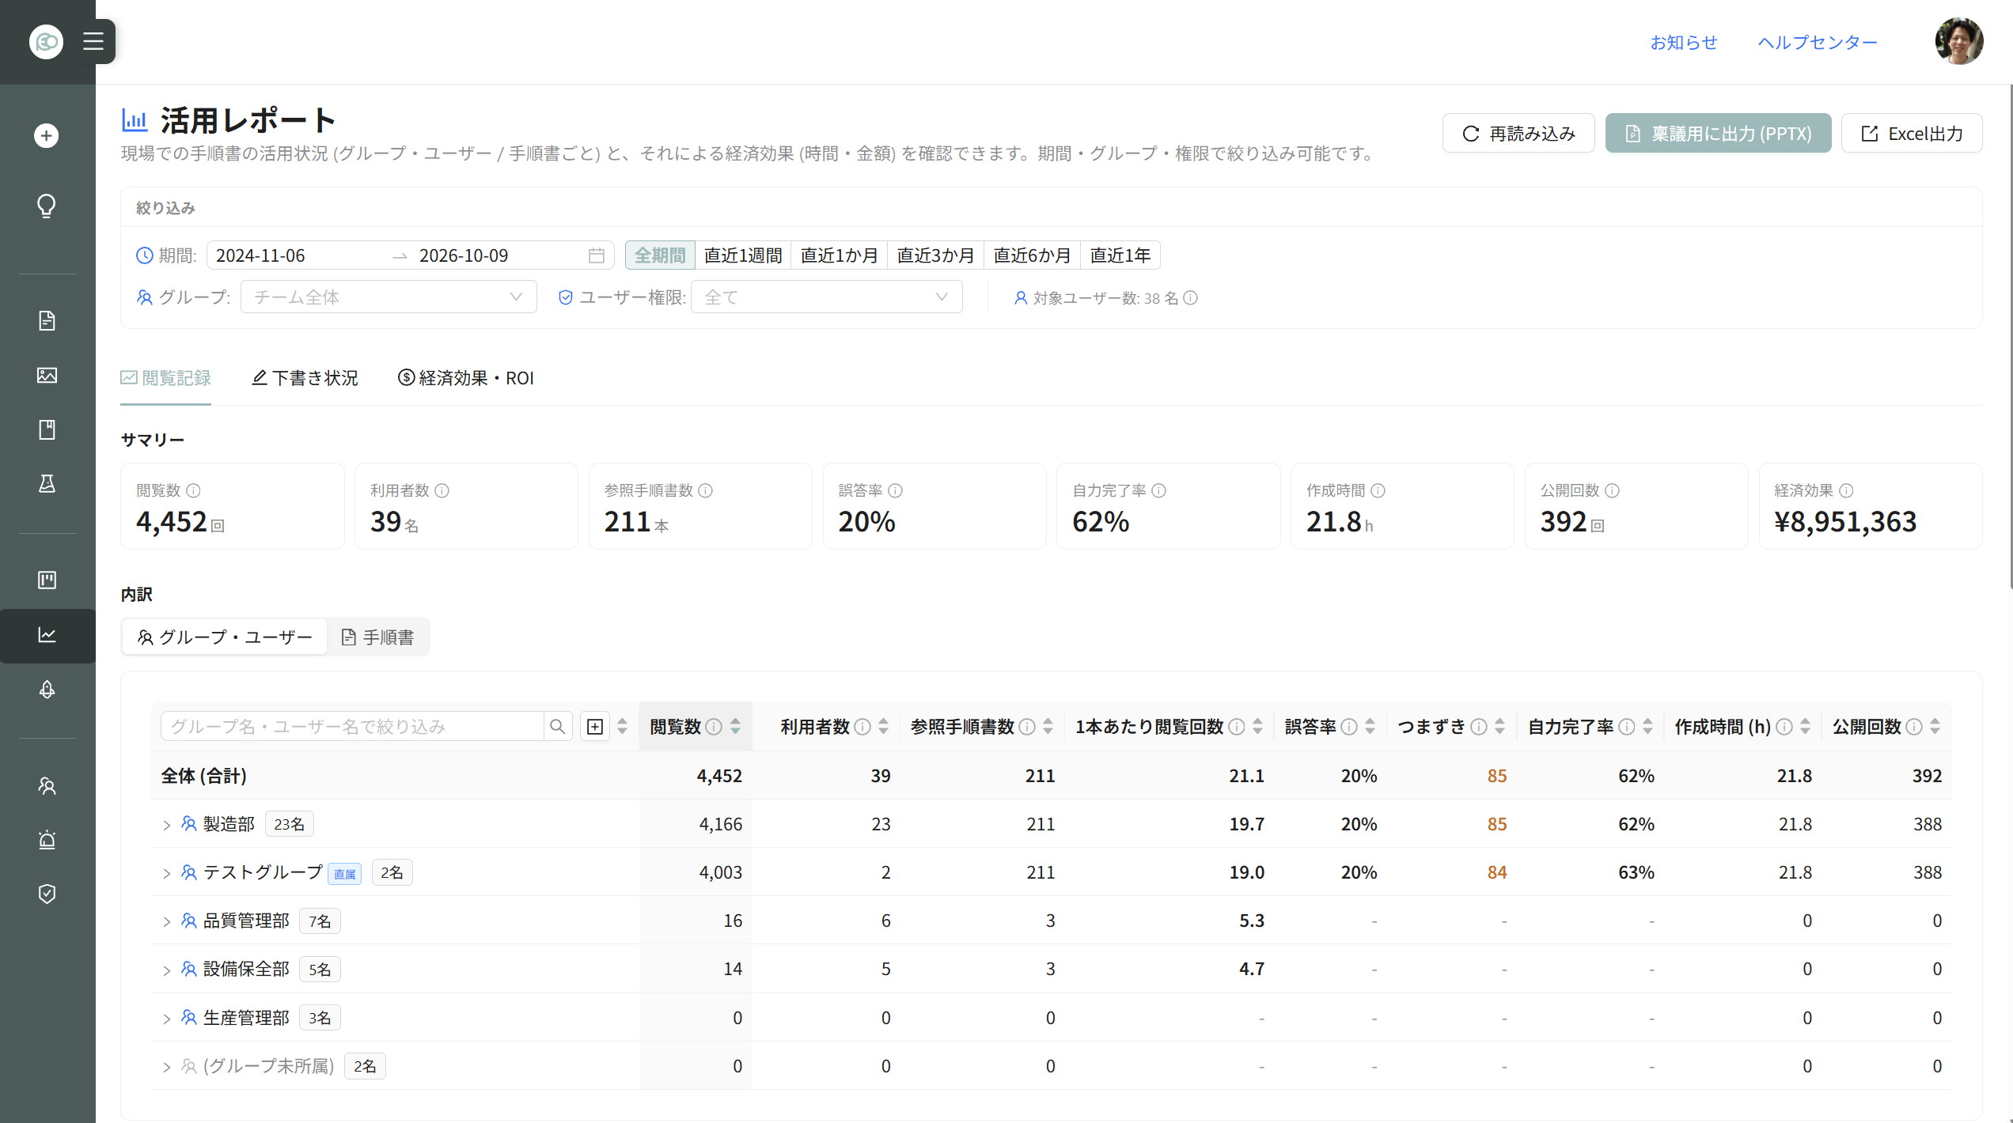Expand the 設備保全部 group row
The image size is (2013, 1123).
pos(167,970)
